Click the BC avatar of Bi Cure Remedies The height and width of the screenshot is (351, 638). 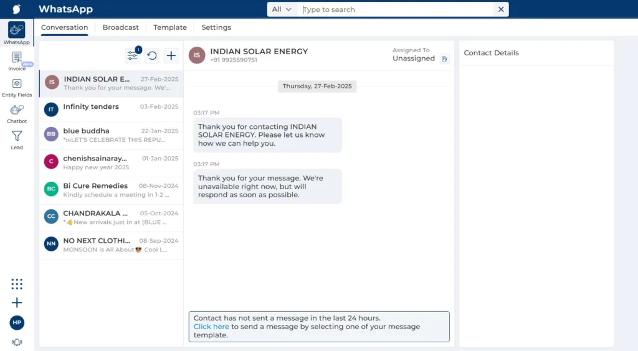point(51,189)
